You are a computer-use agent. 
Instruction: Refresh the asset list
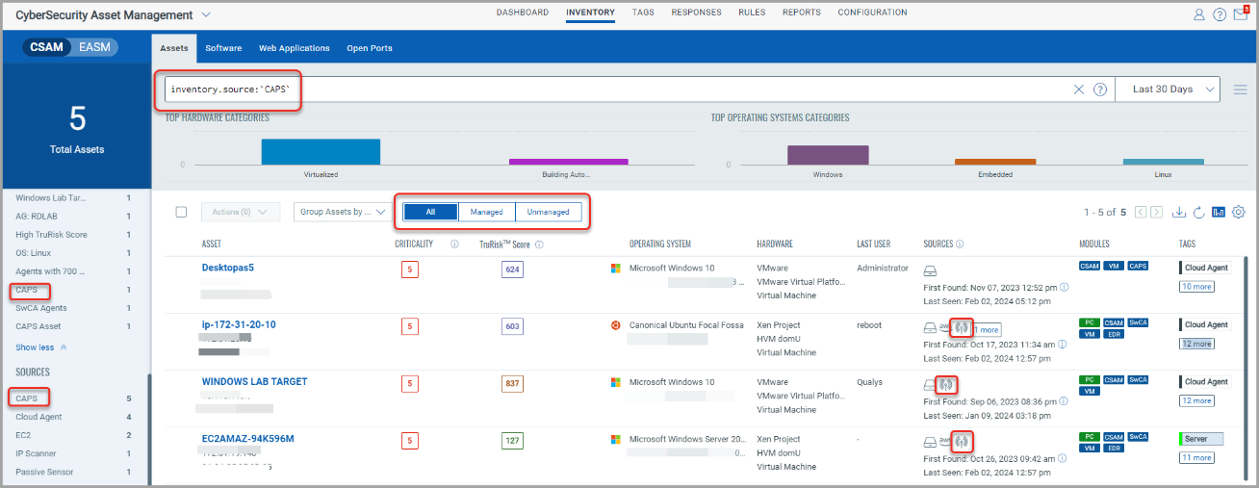pyautogui.click(x=1198, y=212)
